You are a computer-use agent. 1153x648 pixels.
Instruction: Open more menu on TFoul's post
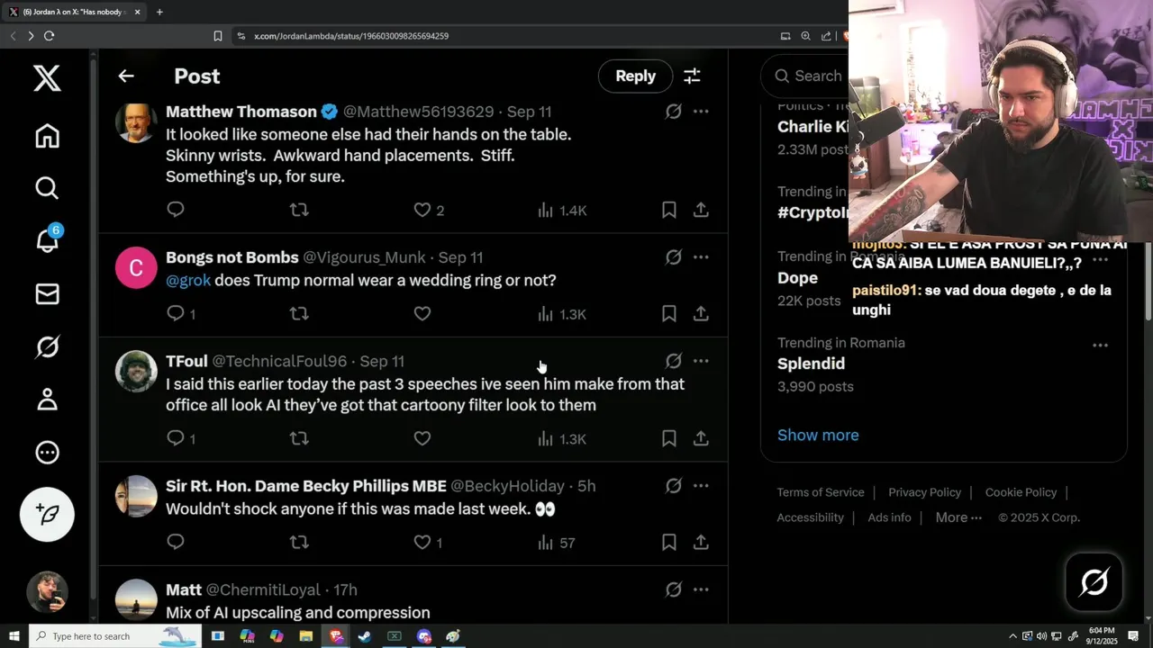[701, 361]
